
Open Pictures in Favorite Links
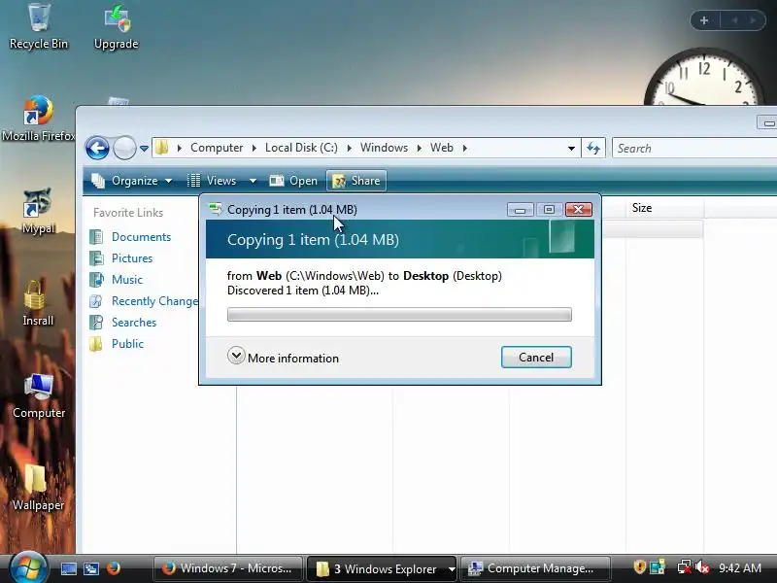(132, 258)
